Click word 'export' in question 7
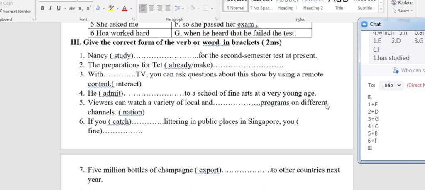This screenshot has height=190, width=425. (x=209, y=170)
